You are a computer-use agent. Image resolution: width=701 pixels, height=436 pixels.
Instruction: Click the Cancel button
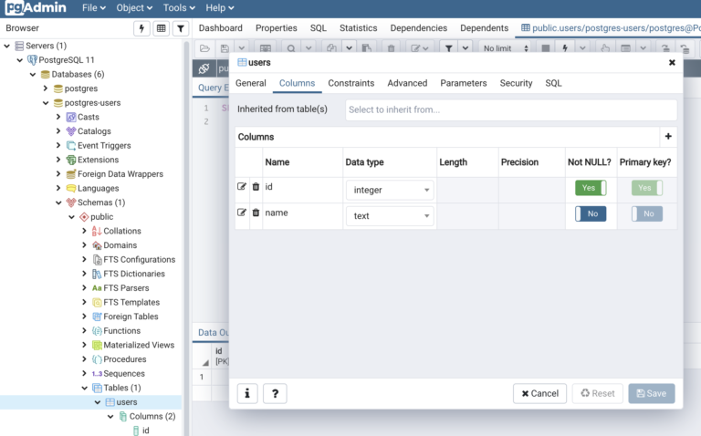click(539, 393)
